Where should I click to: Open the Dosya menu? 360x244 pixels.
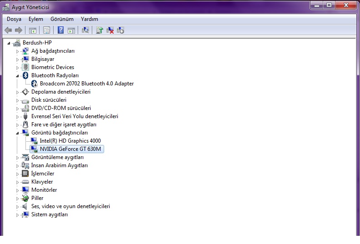click(14, 19)
